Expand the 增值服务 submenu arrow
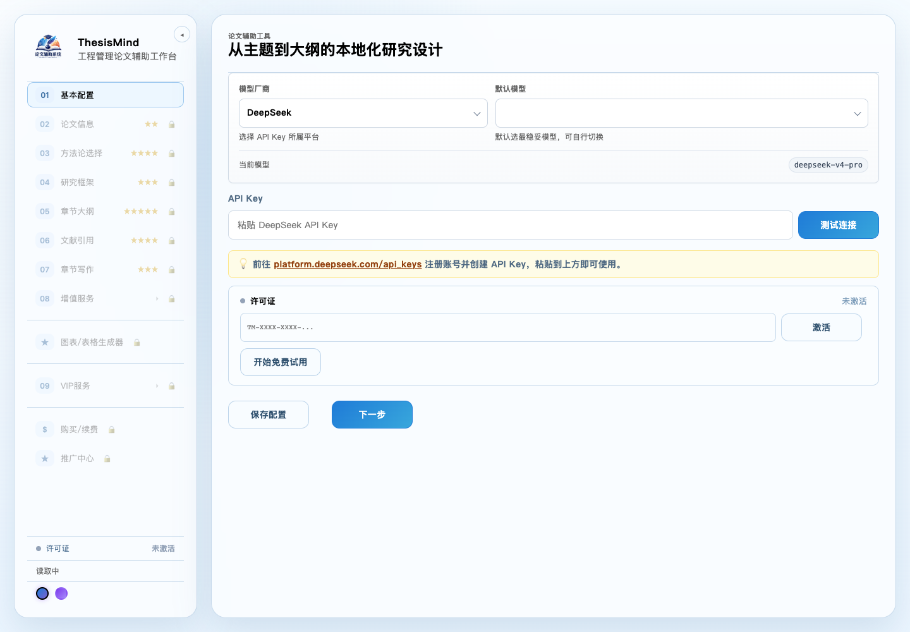 point(157,299)
